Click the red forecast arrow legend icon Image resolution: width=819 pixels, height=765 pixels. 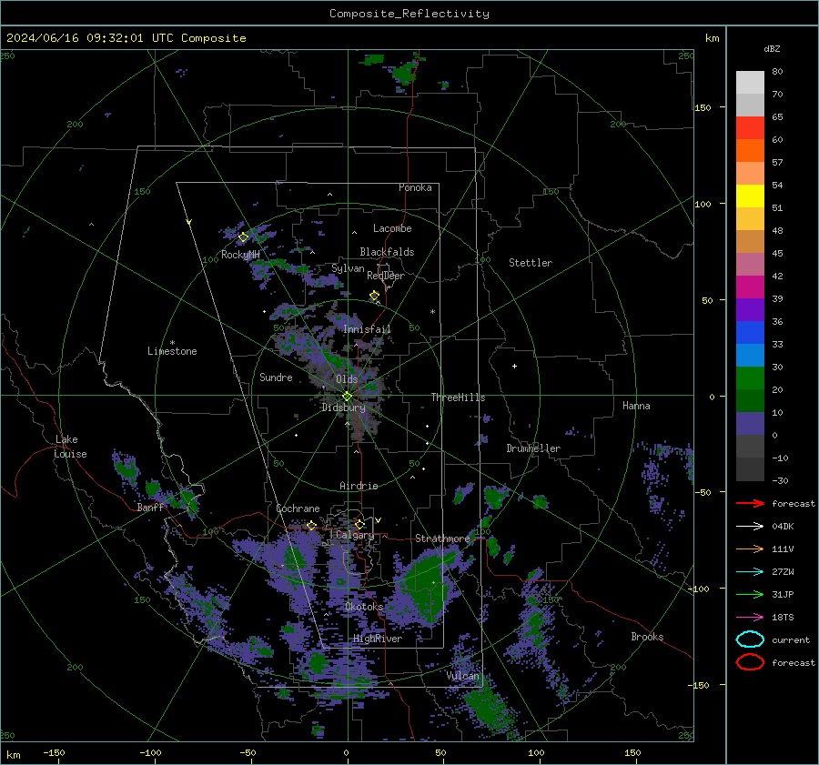750,503
